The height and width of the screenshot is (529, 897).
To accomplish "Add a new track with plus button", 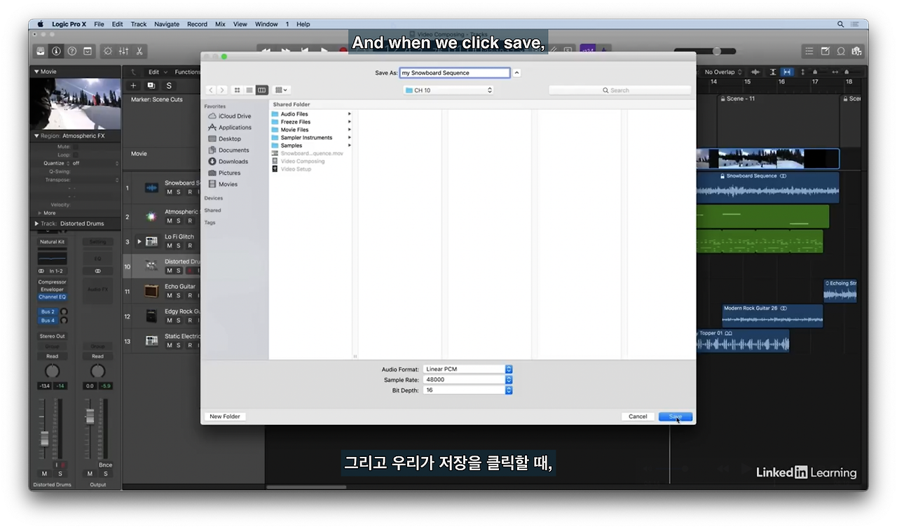I will 134,85.
